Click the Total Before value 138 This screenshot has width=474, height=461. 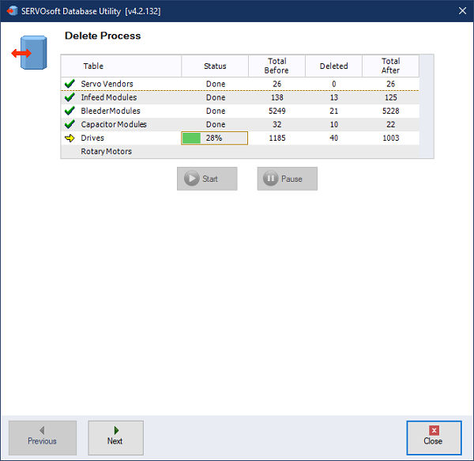[x=277, y=97]
